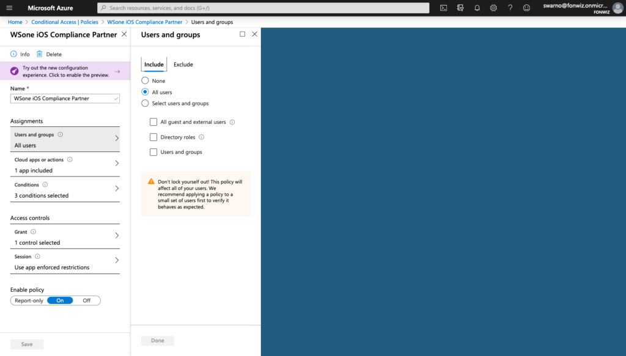Click the Info toolbar button label
This screenshot has height=356, width=626.
(24, 54)
